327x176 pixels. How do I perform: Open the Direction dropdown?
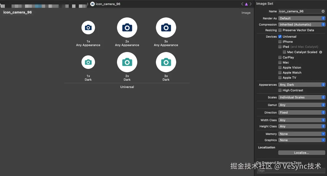pyautogui.click(x=302, y=112)
